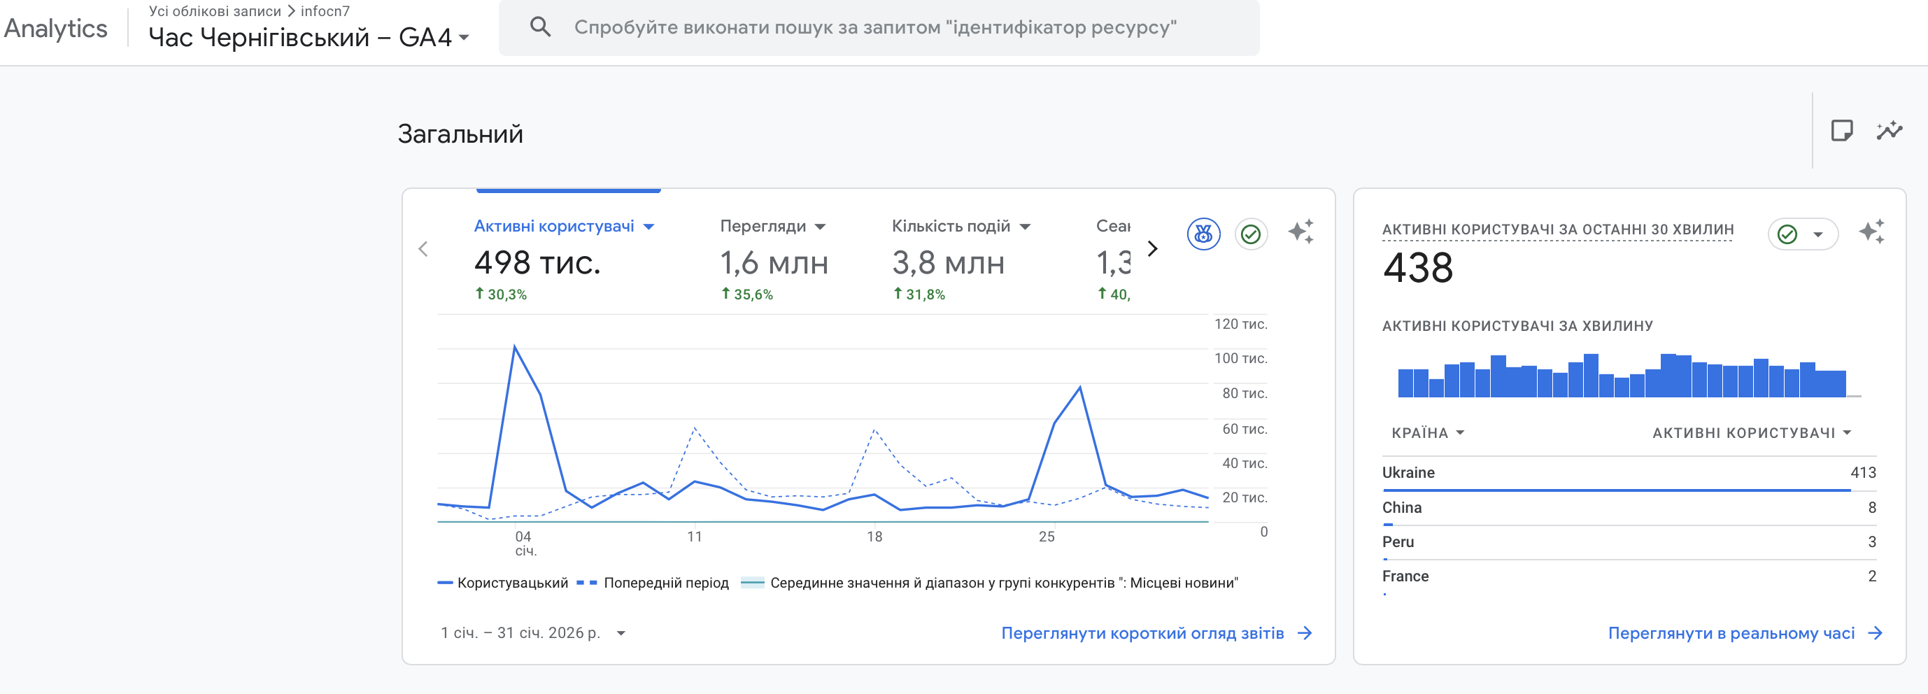Open the annotations note icon
This screenshot has height=694, width=1928.
click(x=1841, y=131)
